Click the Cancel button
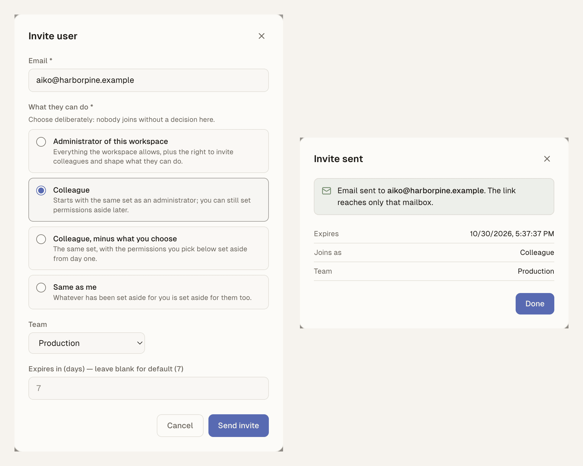 pyautogui.click(x=180, y=425)
